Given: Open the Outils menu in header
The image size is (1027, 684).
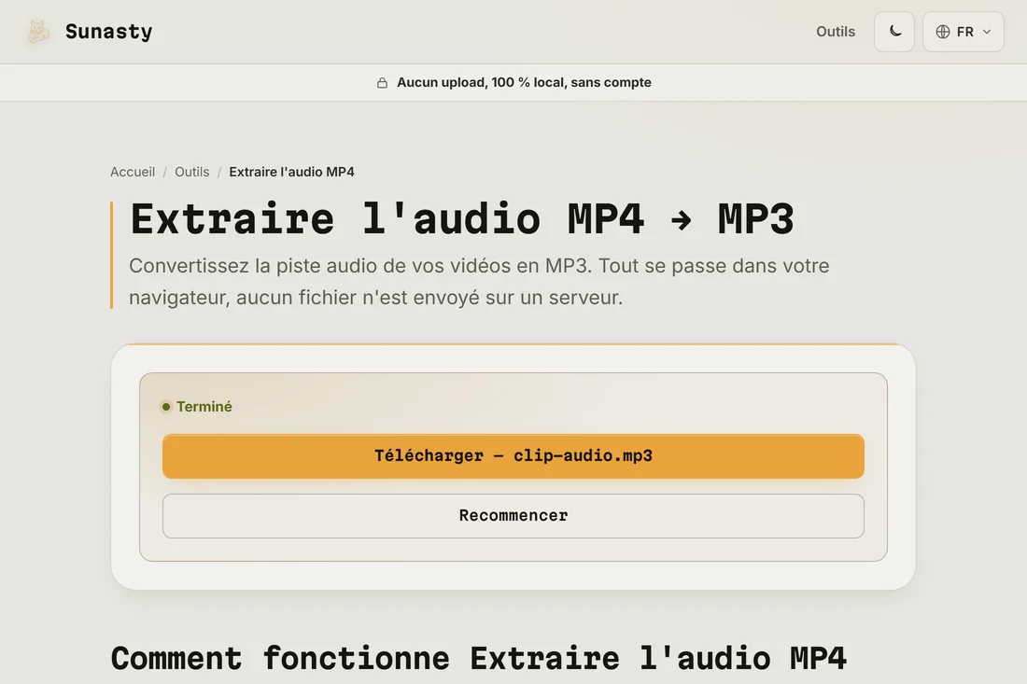Looking at the screenshot, I should [835, 32].
